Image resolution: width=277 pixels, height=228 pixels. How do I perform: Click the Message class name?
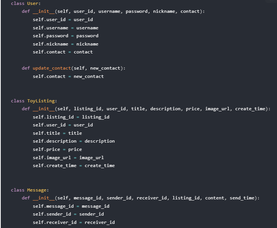[37, 190]
